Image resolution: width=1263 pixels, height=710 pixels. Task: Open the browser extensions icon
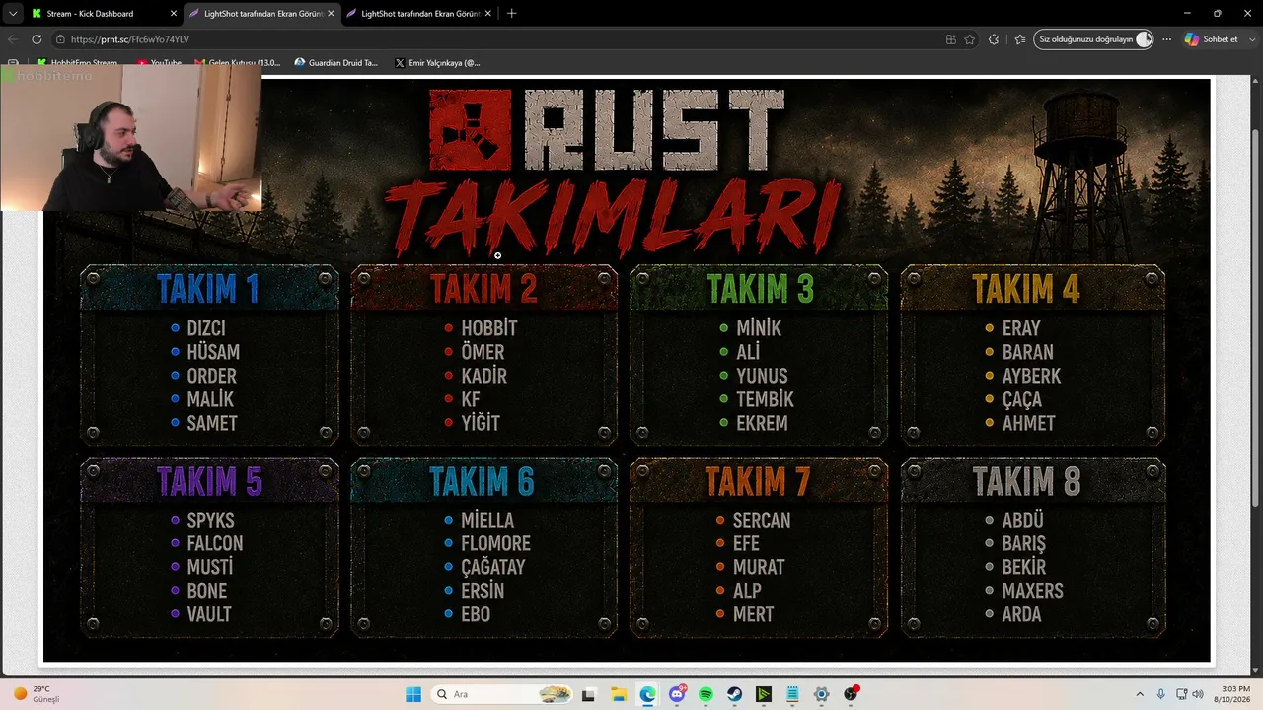click(x=994, y=39)
